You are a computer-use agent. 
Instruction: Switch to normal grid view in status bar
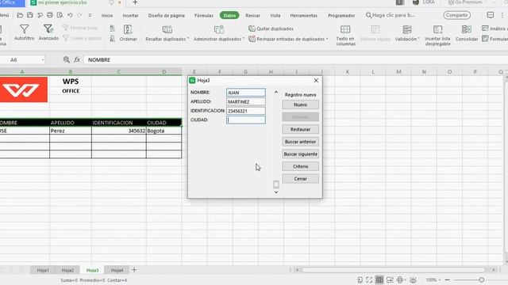pyautogui.click(x=379, y=279)
